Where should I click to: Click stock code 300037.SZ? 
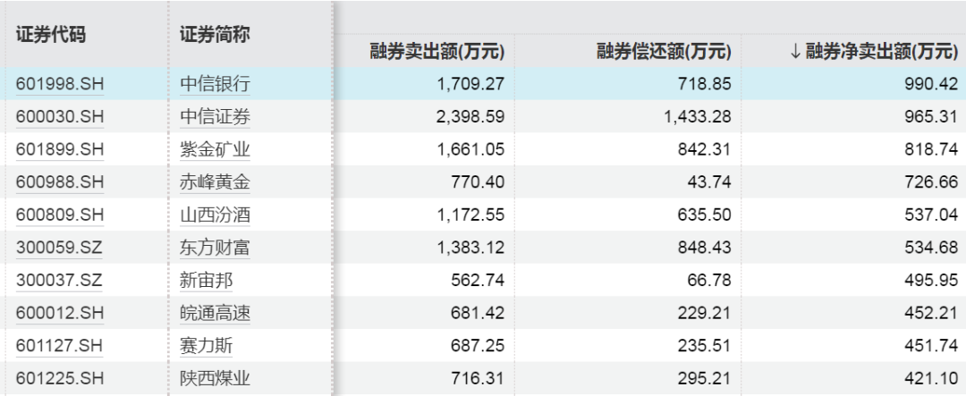coord(59,281)
